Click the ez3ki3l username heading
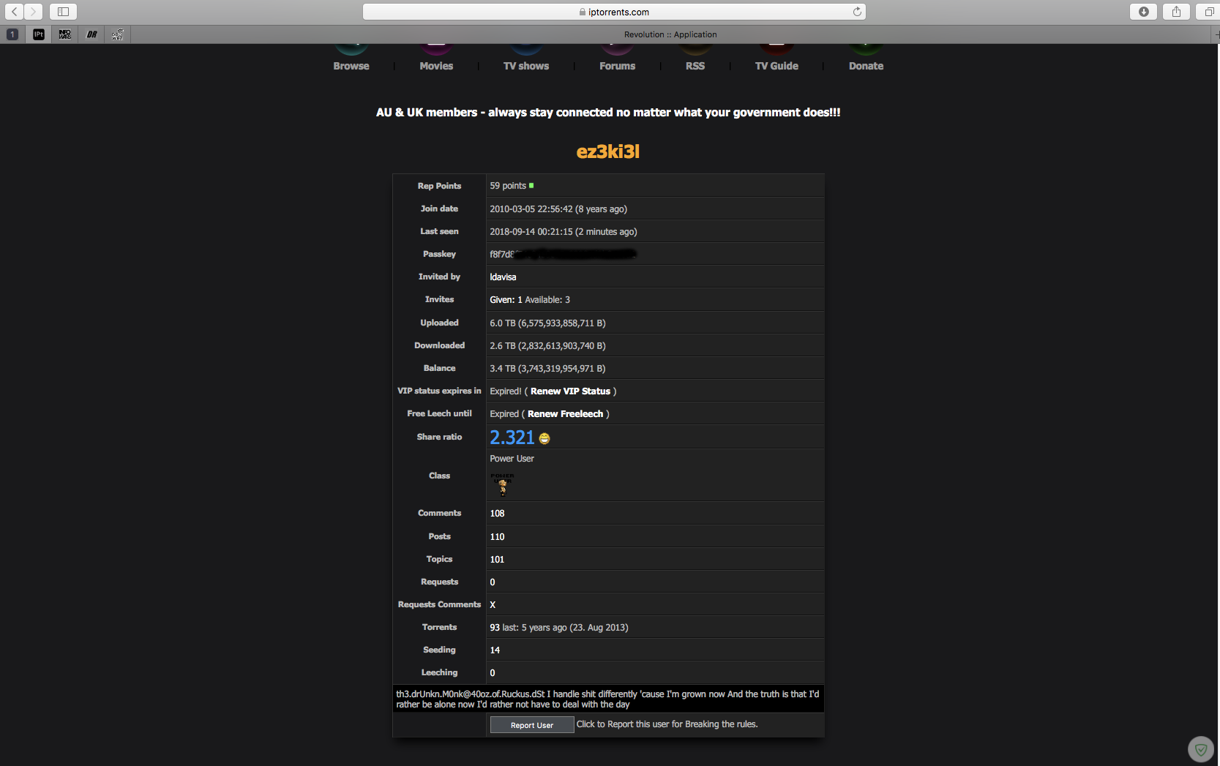This screenshot has height=766, width=1220. point(608,151)
